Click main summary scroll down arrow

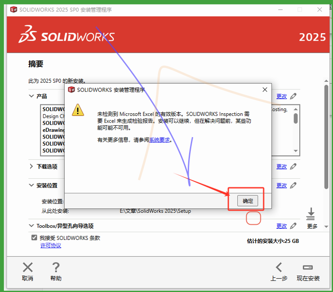point(326,227)
